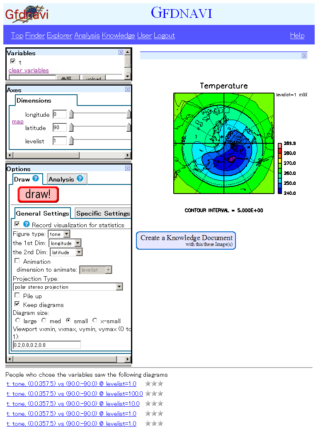Expand the 1st Dim longitude dropdown
This screenshot has width=318, height=432.
[x=65, y=243]
